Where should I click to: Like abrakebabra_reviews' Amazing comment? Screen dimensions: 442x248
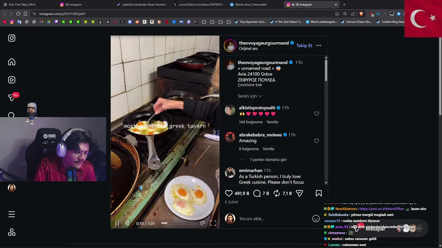pyautogui.click(x=316, y=141)
